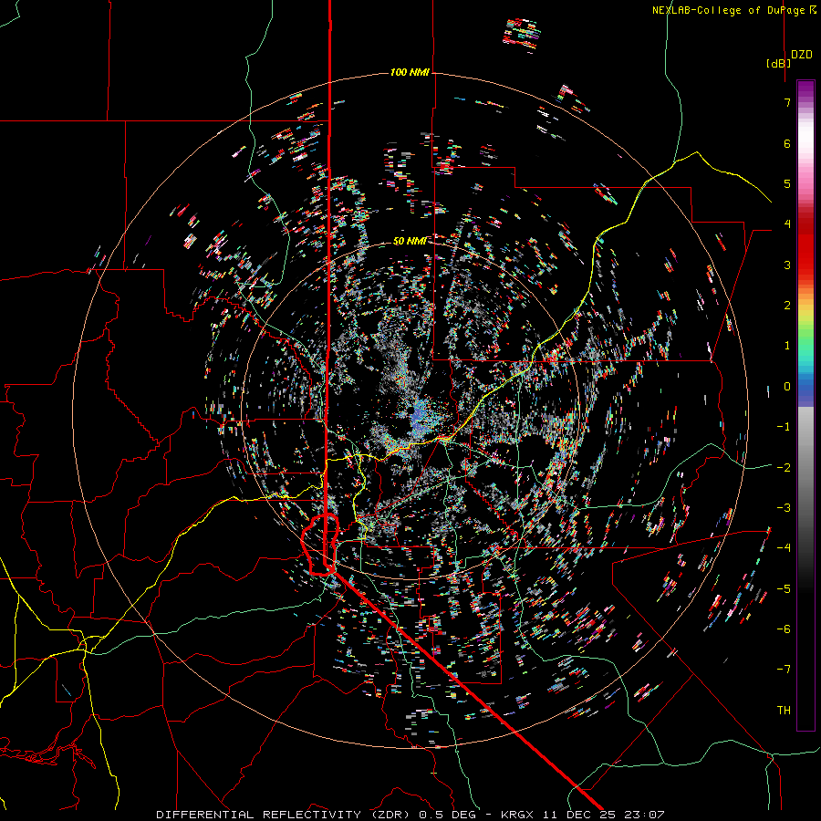This screenshot has height=821, width=821.
Task: Click the 5 tick label on the color scale
Action: [787, 183]
